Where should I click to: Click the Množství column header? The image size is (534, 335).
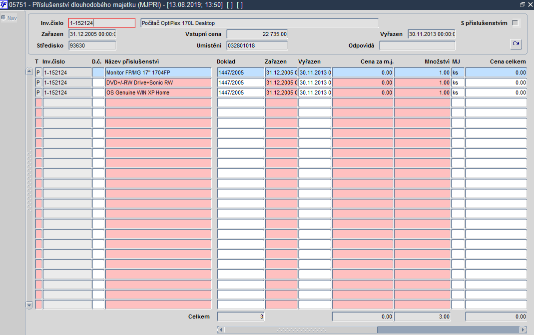(x=437, y=61)
